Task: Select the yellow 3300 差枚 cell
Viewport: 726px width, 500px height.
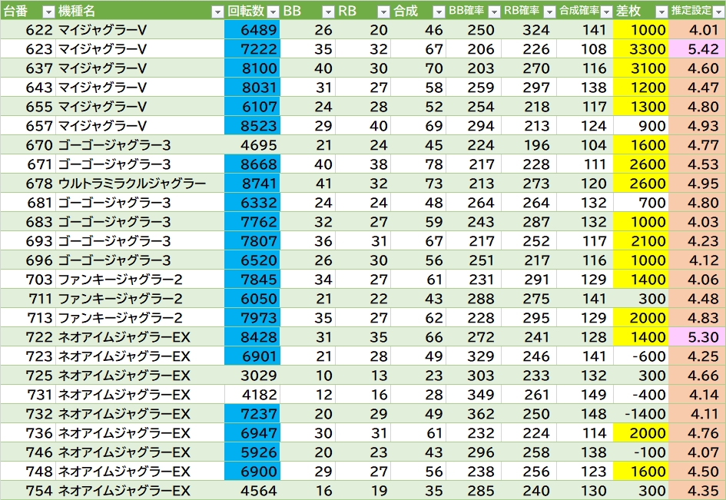Action: 641,49
